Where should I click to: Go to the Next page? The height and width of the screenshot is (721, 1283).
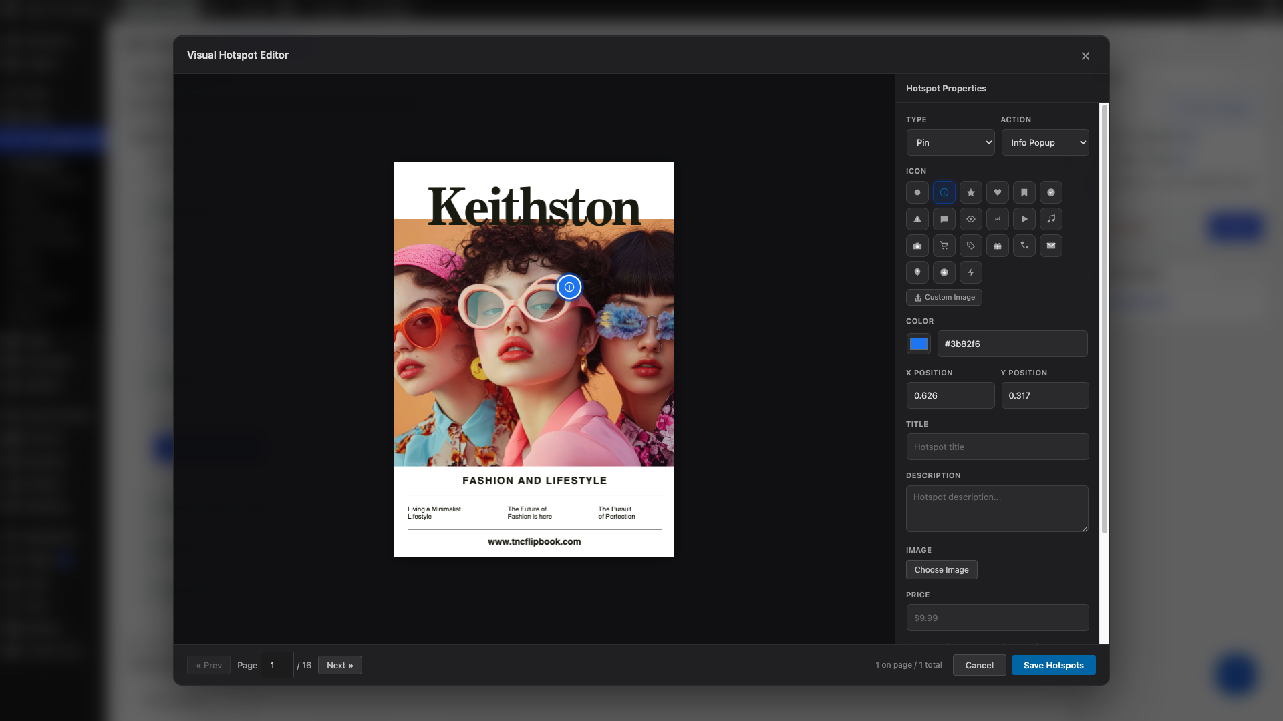tap(340, 665)
